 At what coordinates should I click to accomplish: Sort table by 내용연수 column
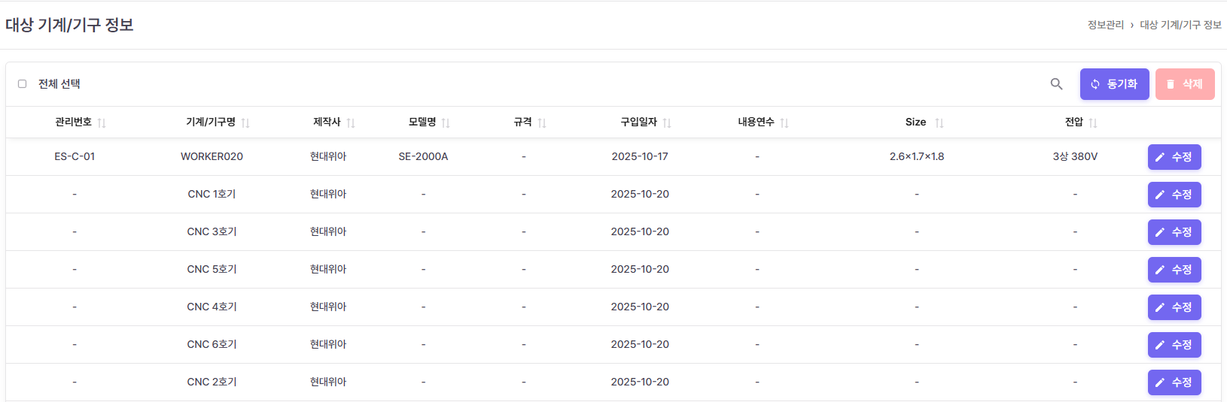[784, 122]
